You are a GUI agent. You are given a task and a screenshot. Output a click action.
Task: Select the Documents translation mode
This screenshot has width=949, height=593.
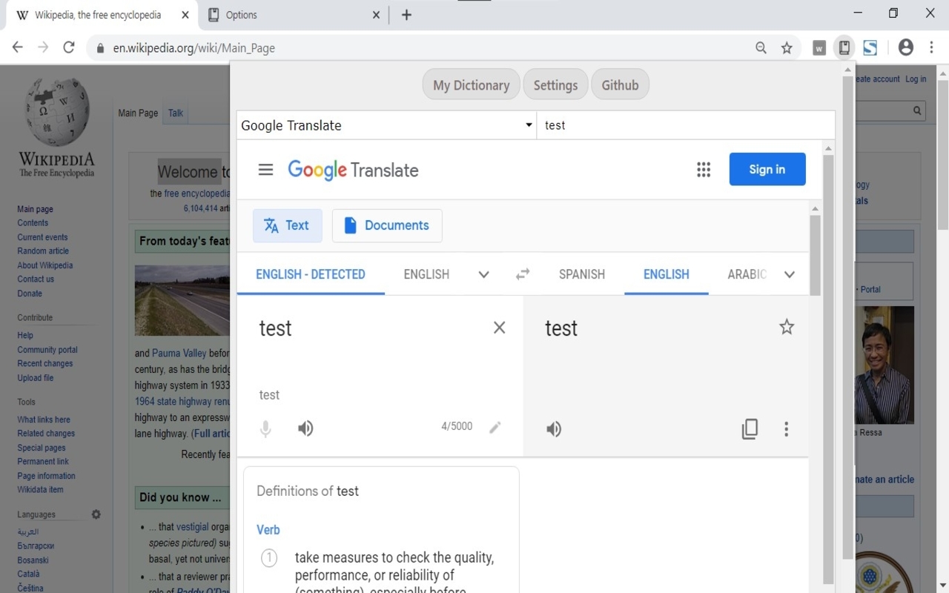point(387,225)
